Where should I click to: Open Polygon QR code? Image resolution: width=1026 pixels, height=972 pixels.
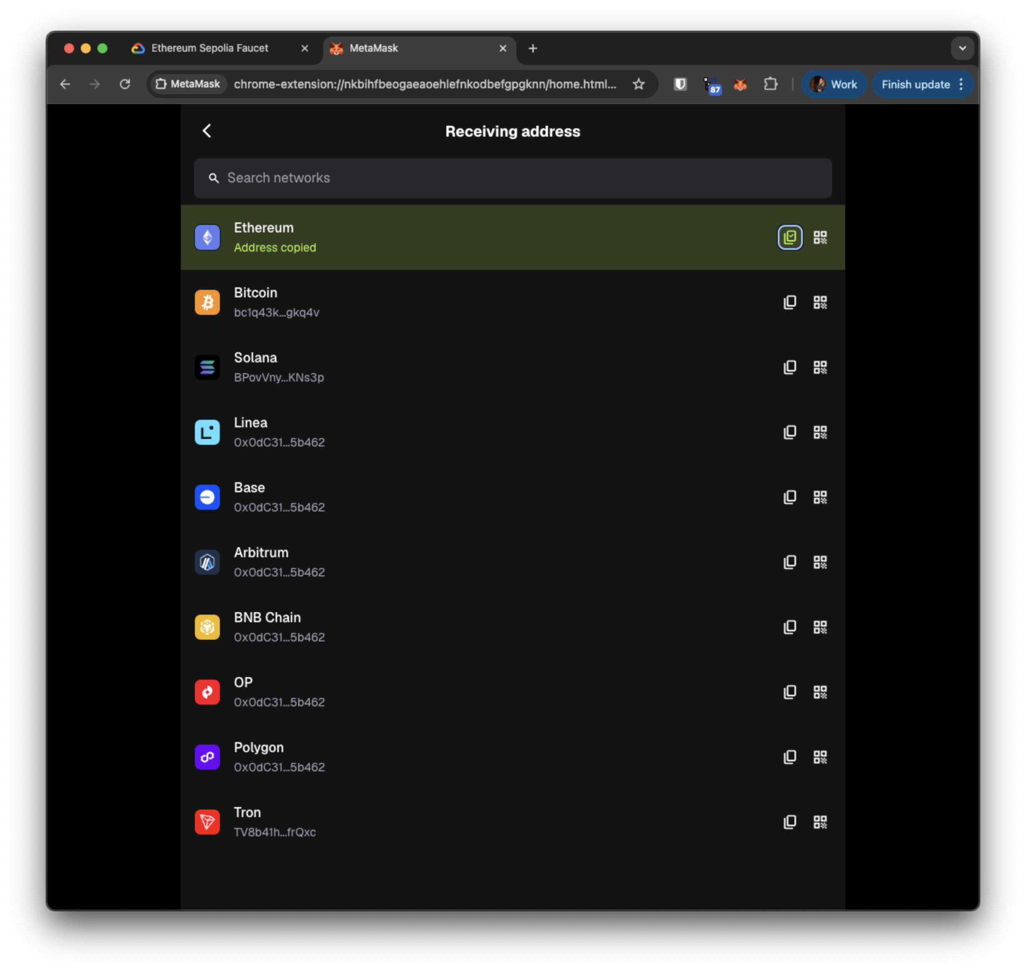pos(820,757)
